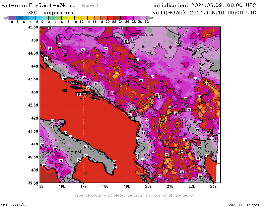Click the '18E' longitude label

click(x=105, y=186)
